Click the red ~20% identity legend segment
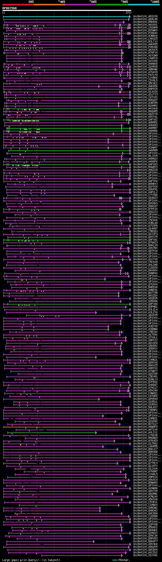The width and height of the screenshot is (162, 562). tap(18, 4)
